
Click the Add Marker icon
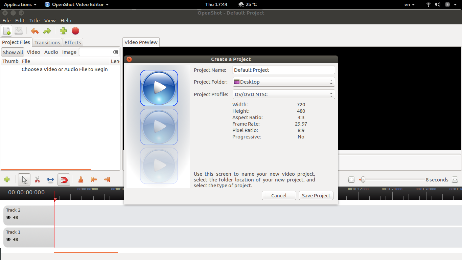pos(81,180)
